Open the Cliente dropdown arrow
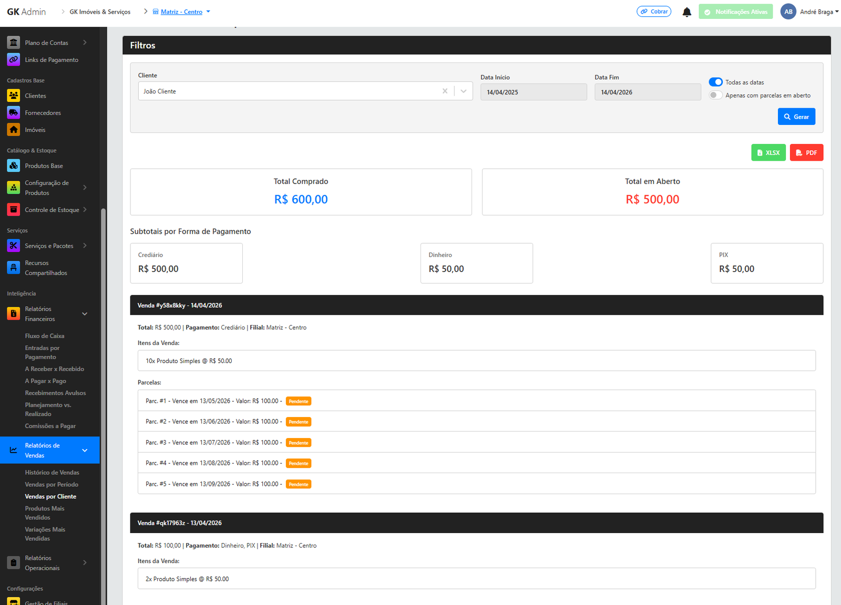The height and width of the screenshot is (605, 841). 464,91
